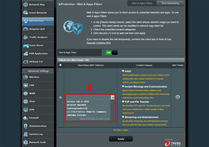Click the Content Category column header
Screen dimensions: 209x147
[144, 65]
